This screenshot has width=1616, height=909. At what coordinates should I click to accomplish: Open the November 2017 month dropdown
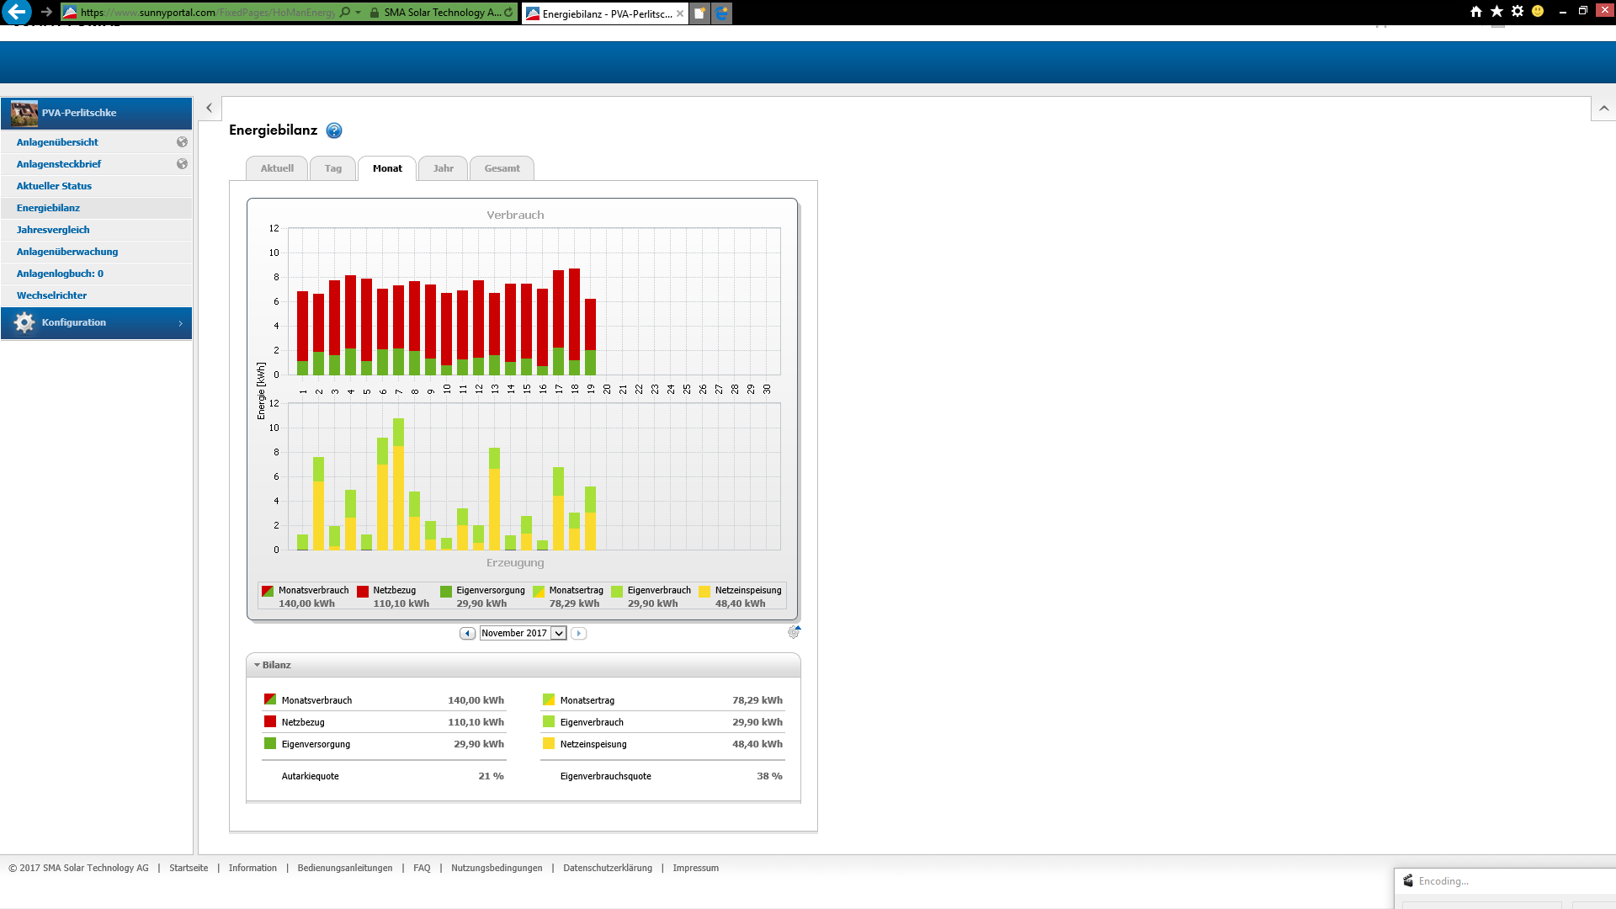(x=523, y=633)
